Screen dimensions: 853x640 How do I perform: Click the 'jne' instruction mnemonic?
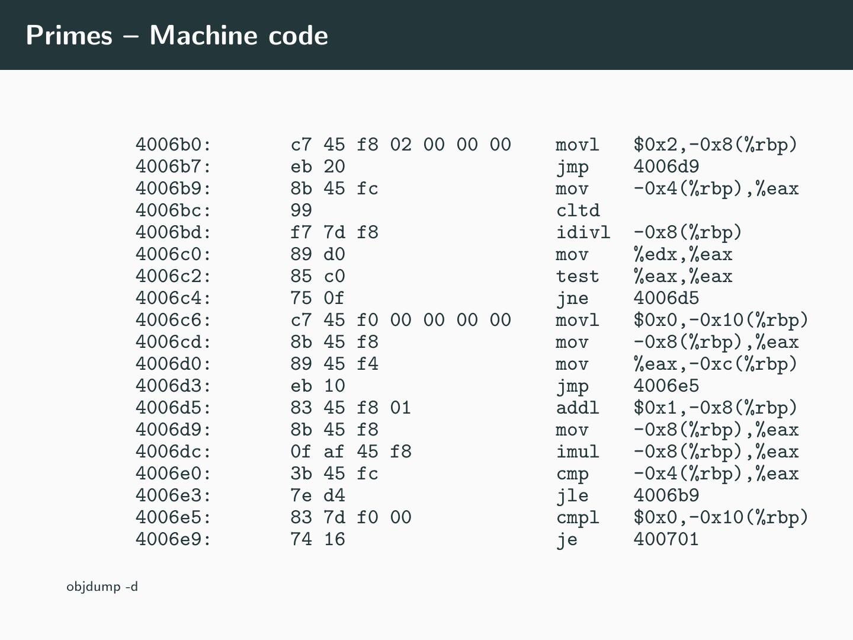572,298
